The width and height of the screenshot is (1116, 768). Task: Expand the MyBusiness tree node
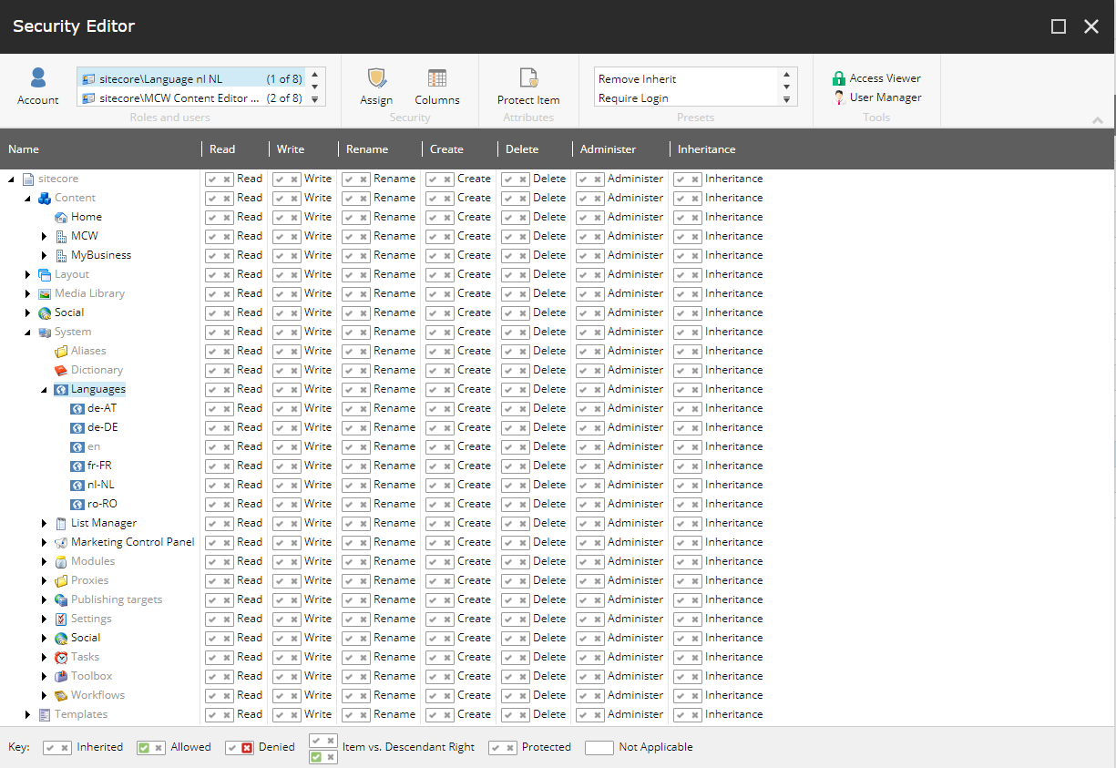pyautogui.click(x=44, y=255)
